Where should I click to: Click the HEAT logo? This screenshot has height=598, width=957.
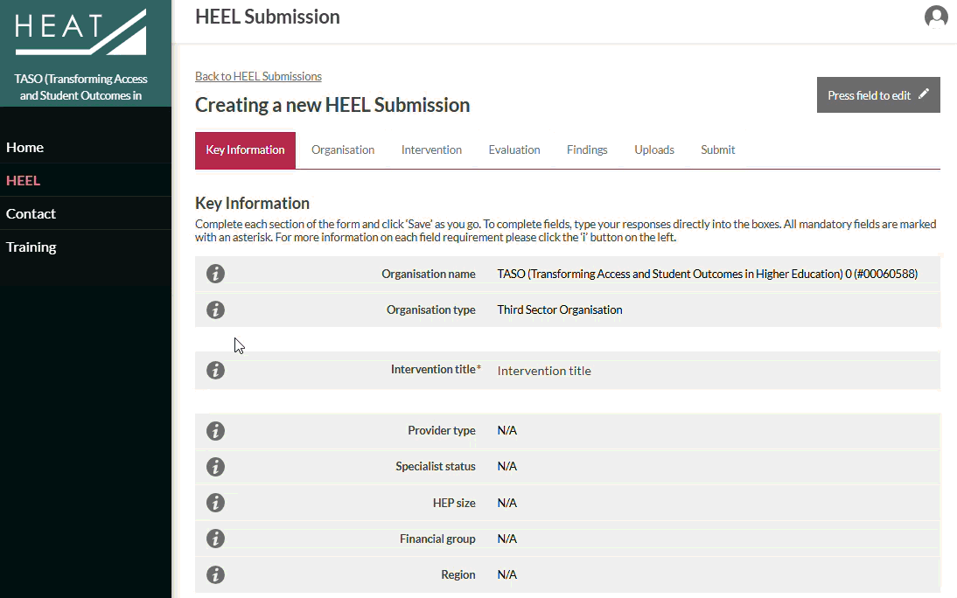click(x=80, y=31)
